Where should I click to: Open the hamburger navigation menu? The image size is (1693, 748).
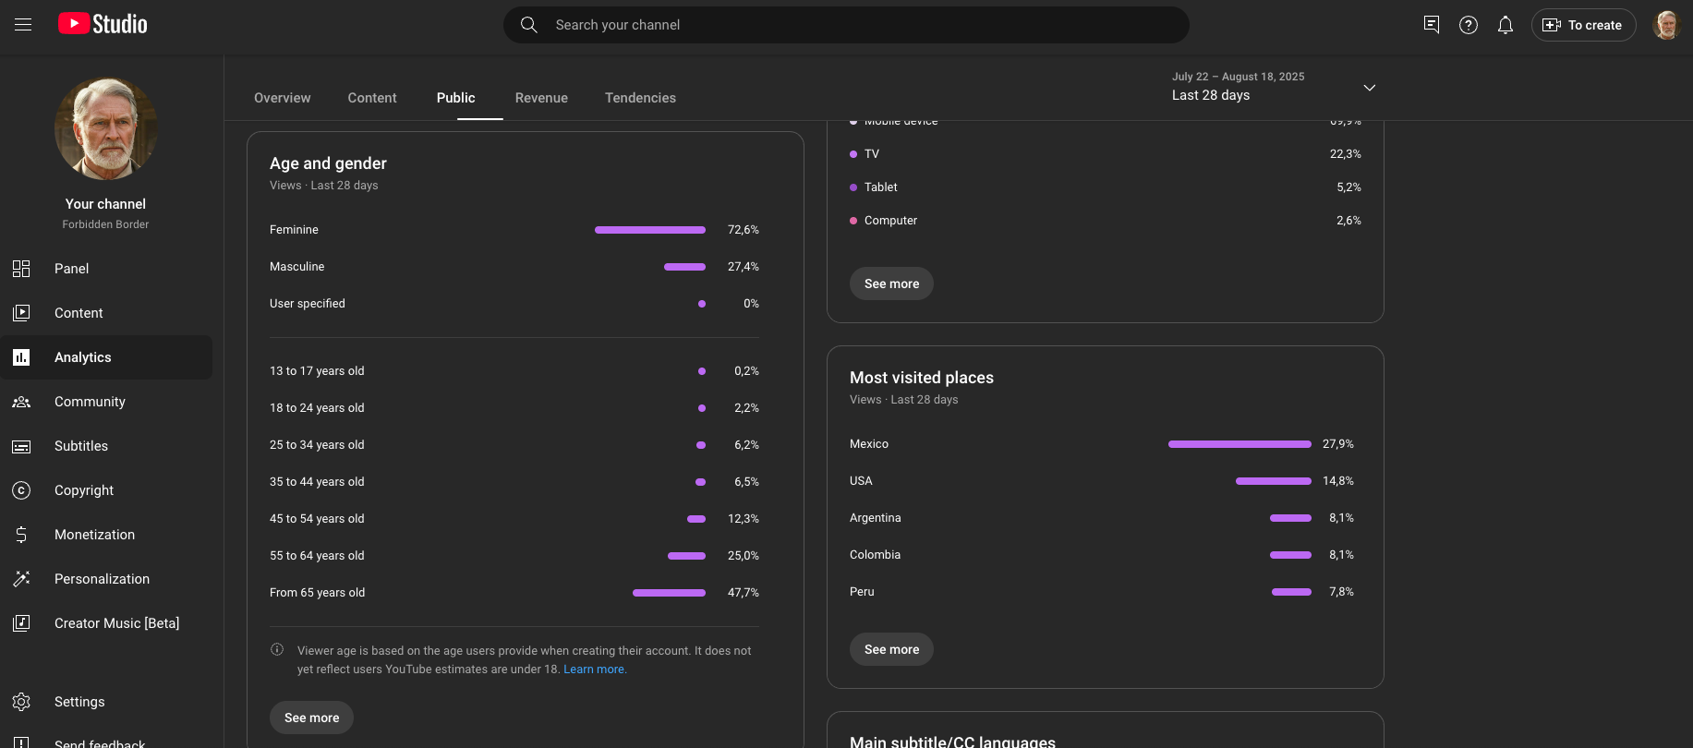pos(23,25)
